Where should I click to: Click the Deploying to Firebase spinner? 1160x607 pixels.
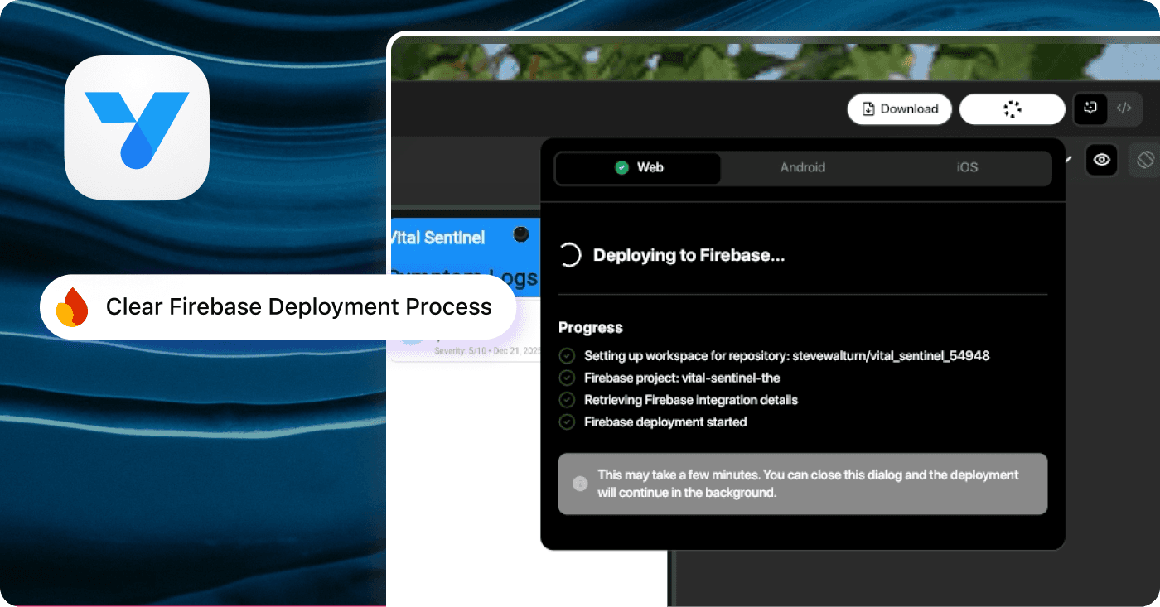[x=570, y=255]
